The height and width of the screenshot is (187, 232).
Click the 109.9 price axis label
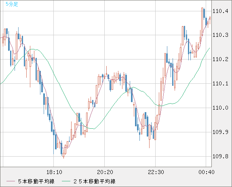point(220,132)
